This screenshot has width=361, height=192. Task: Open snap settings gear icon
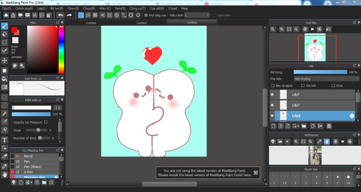coord(138,15)
